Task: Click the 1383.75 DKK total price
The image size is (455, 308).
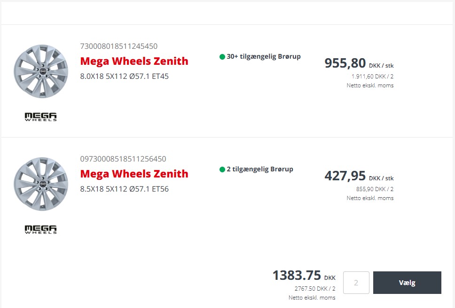Action: [x=304, y=275]
